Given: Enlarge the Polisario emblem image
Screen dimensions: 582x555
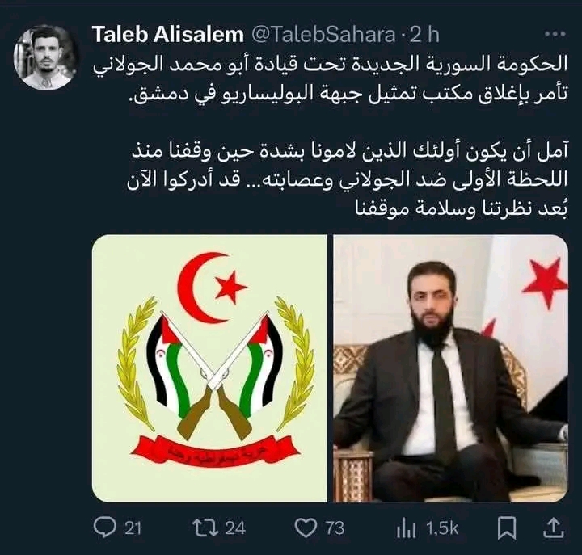Looking at the screenshot, I should point(209,368).
